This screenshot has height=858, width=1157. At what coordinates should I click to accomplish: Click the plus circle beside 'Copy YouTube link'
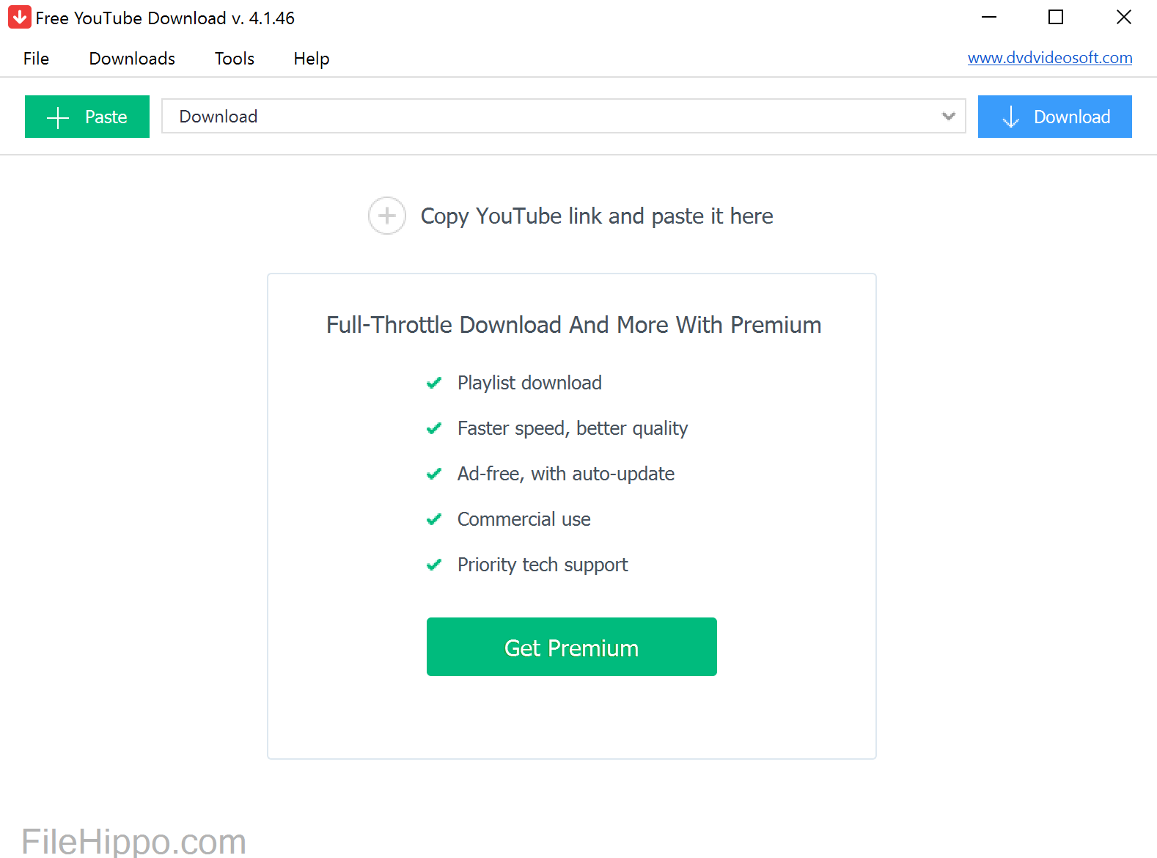pyautogui.click(x=386, y=216)
